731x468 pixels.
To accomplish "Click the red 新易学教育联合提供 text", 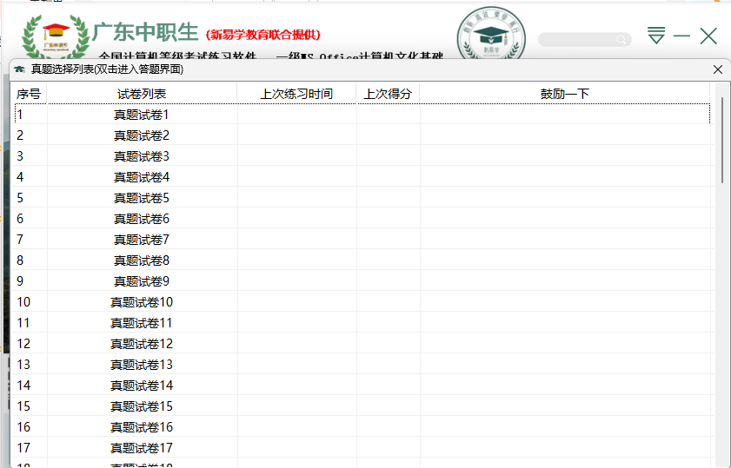I will tap(263, 35).
